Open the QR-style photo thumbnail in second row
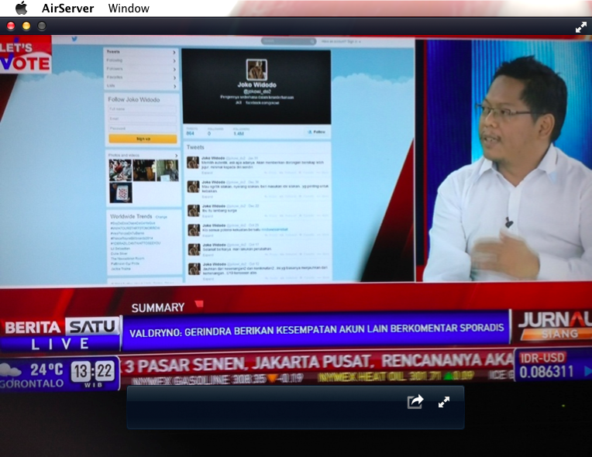592x457 pixels. [x=121, y=193]
